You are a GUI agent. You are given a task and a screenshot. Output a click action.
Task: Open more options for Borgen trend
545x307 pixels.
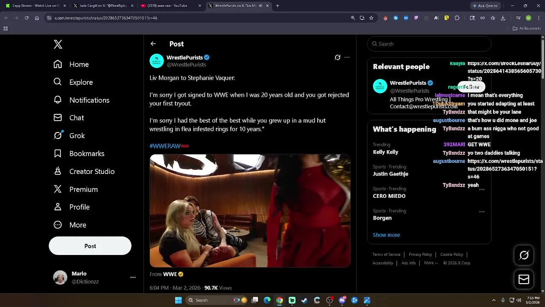point(482,211)
